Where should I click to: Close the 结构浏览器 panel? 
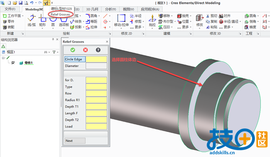[57, 39]
